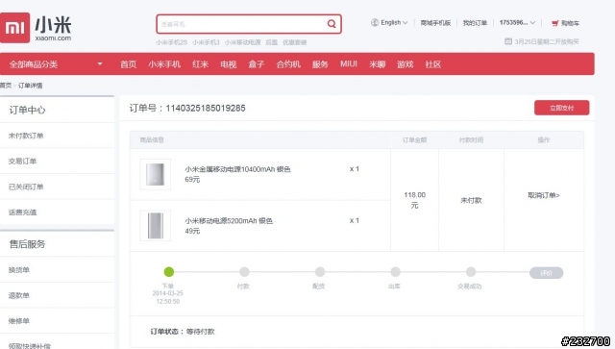Open 商城手机版 link
Viewport: 615px width, 349px height.
tap(435, 23)
